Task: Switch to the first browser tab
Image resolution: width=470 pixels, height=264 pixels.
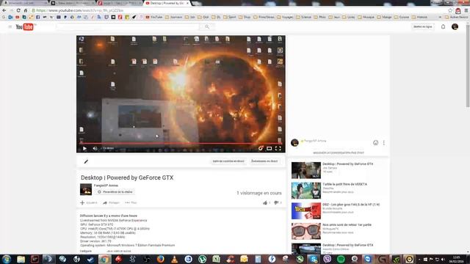Action: (25, 3)
